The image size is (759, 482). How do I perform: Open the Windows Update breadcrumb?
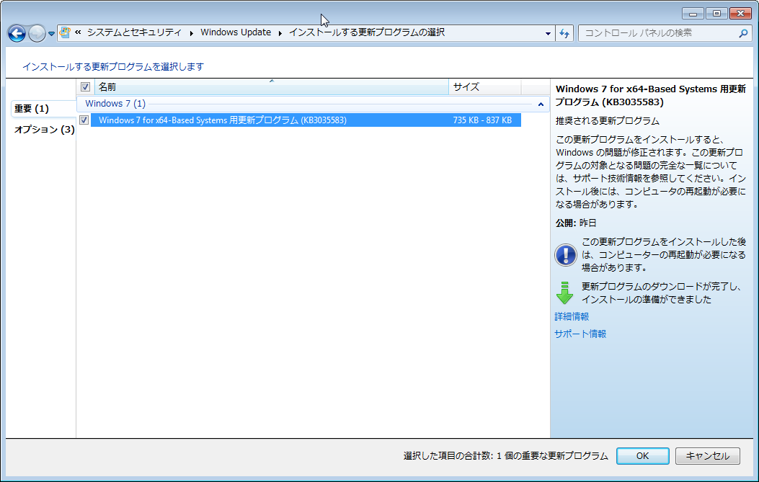236,32
